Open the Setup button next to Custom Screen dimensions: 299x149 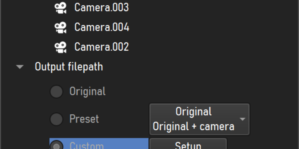(188, 144)
